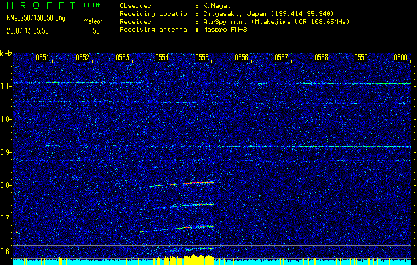The height and width of the screenshot is (265, 417).
Task: Click the 1.0 kHz axis label
Action: (5, 120)
